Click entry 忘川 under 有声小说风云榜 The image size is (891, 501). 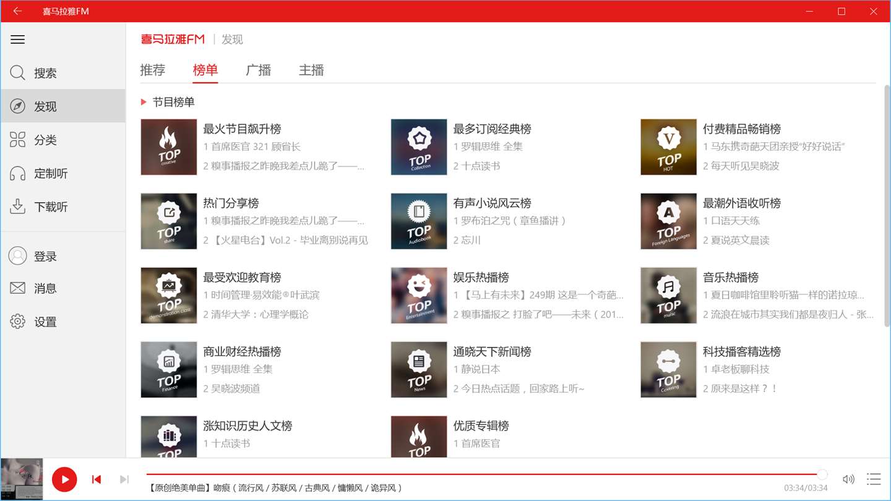point(467,240)
